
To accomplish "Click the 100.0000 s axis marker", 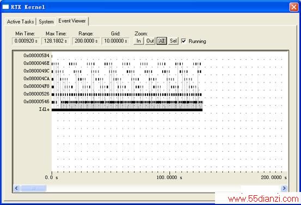I will pyautogui.click(x=169, y=177).
